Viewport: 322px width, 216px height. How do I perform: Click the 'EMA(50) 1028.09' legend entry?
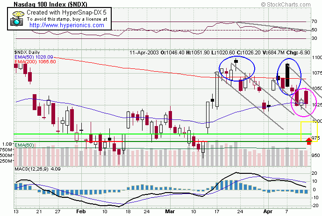coord(34,57)
